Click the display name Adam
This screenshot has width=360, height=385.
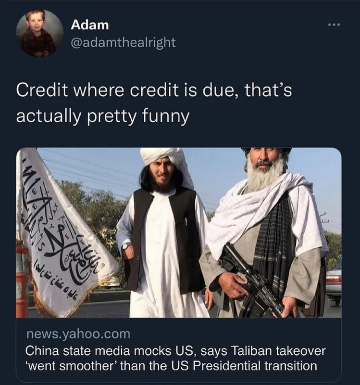pyautogui.click(x=90, y=25)
